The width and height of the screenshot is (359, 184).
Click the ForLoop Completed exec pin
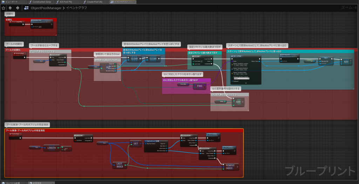211,64
